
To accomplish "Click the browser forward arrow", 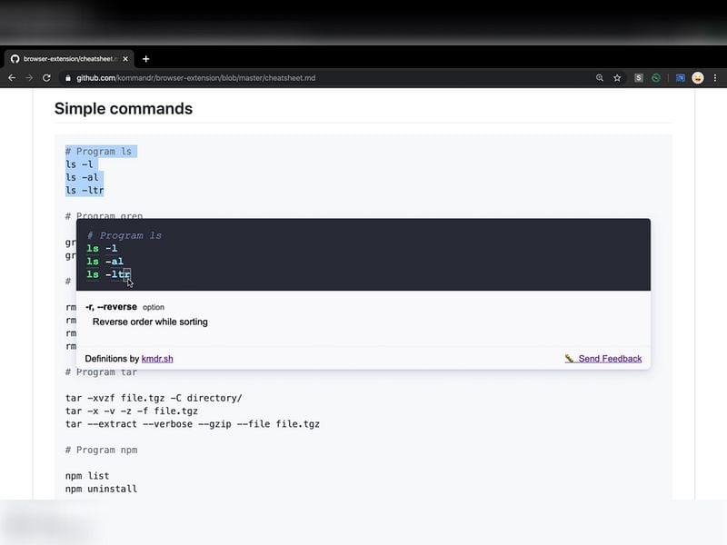I will (x=29, y=78).
